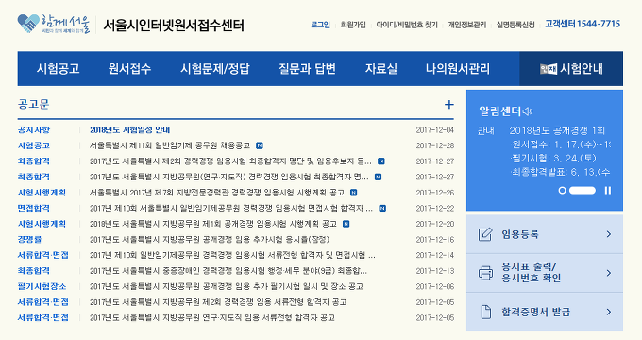
Task: Select the 시험문제/정답 menu
Action: tap(214, 68)
